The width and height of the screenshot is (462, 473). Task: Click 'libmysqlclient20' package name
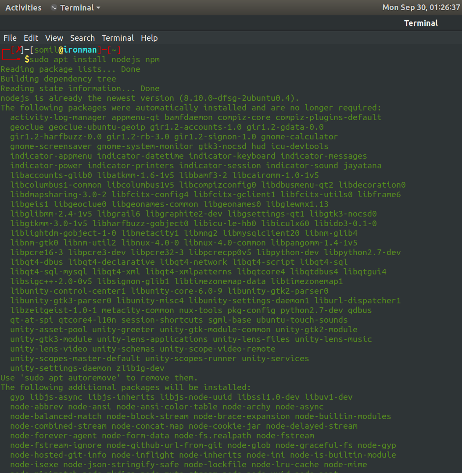click(x=261, y=233)
